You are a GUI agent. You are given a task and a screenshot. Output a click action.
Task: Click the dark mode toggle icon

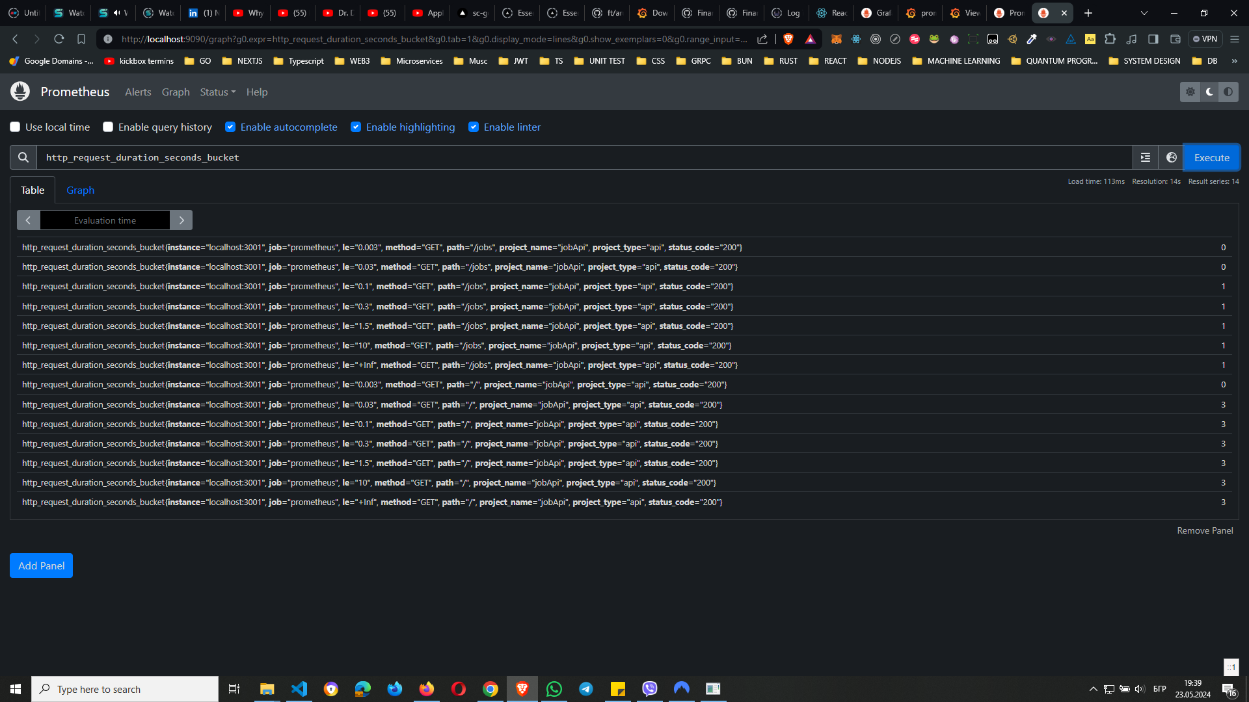click(x=1209, y=92)
